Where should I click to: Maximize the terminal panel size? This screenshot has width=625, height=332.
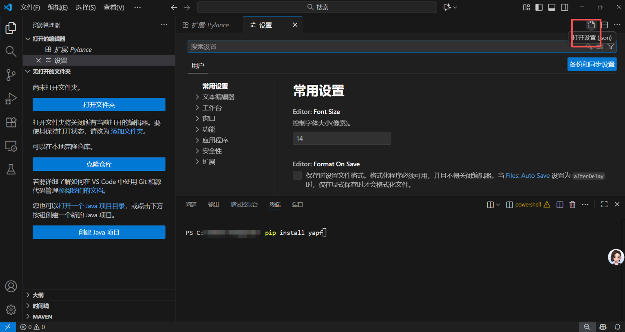(x=604, y=205)
